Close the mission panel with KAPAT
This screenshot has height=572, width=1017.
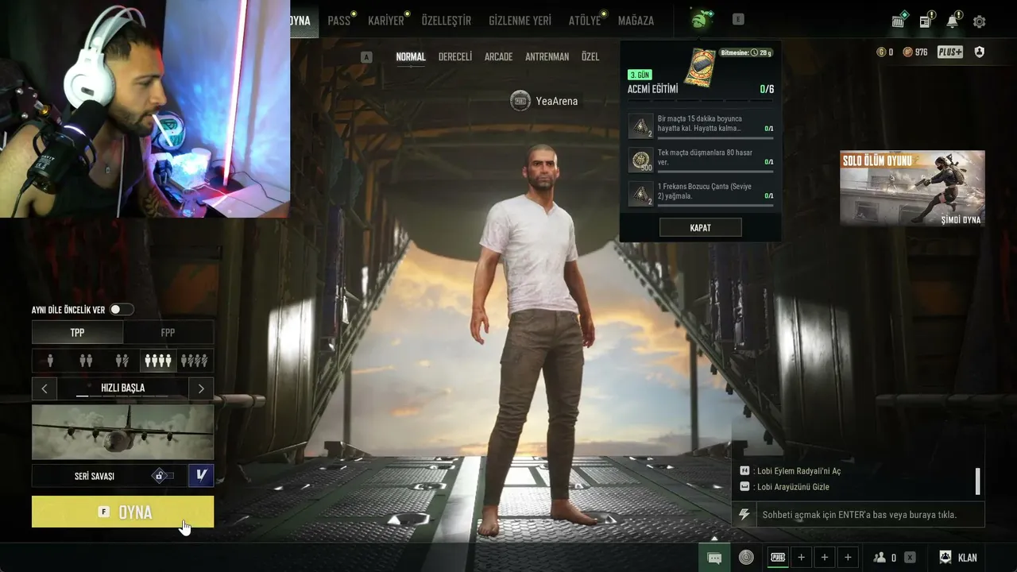700,228
